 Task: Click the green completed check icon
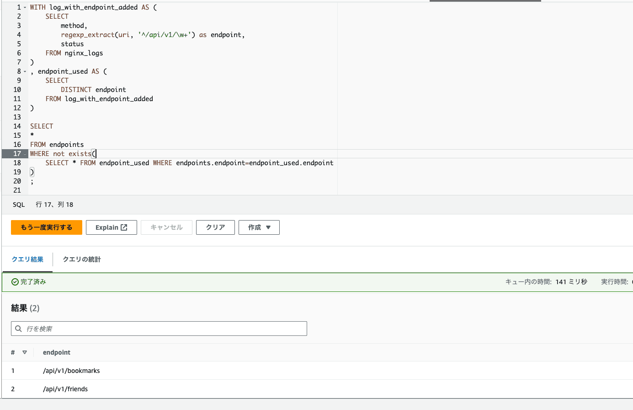click(x=15, y=282)
